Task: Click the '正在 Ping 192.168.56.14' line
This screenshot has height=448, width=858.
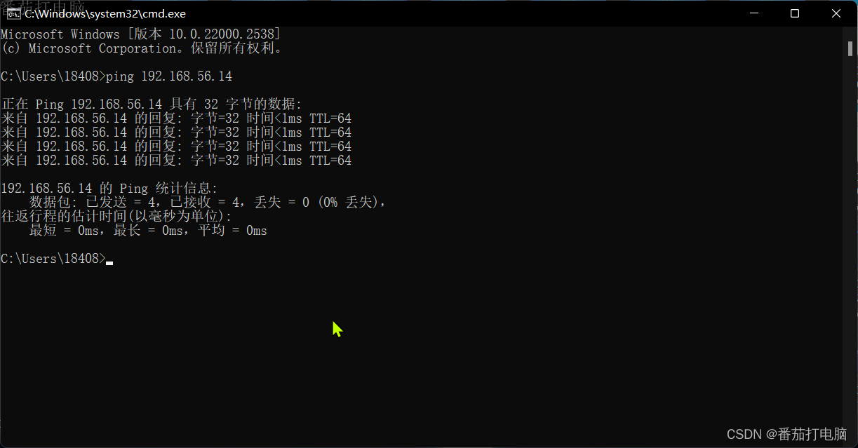Action: [x=152, y=104]
